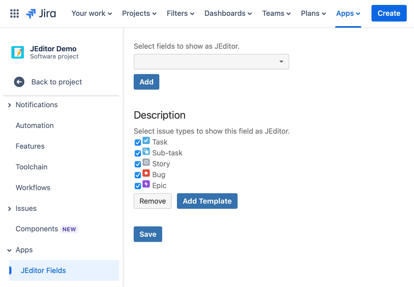Click the Software project subtitle

pos(54,56)
